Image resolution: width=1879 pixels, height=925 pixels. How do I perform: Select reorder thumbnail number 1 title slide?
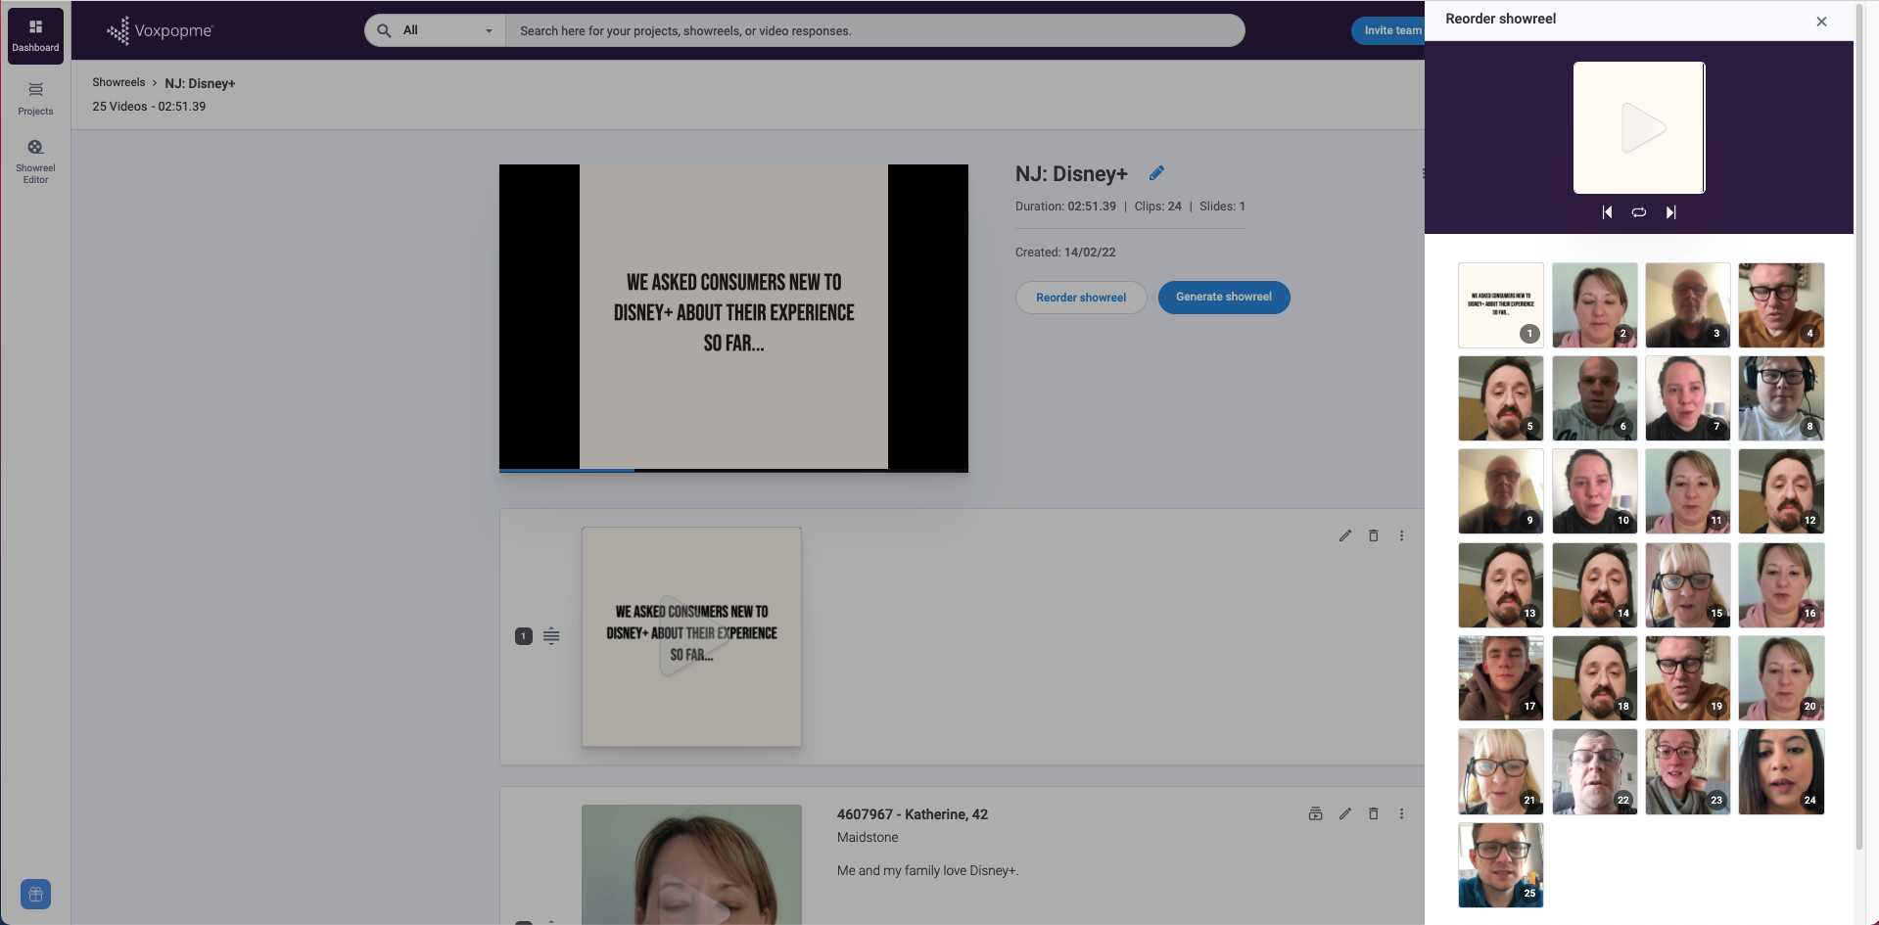[1501, 304]
